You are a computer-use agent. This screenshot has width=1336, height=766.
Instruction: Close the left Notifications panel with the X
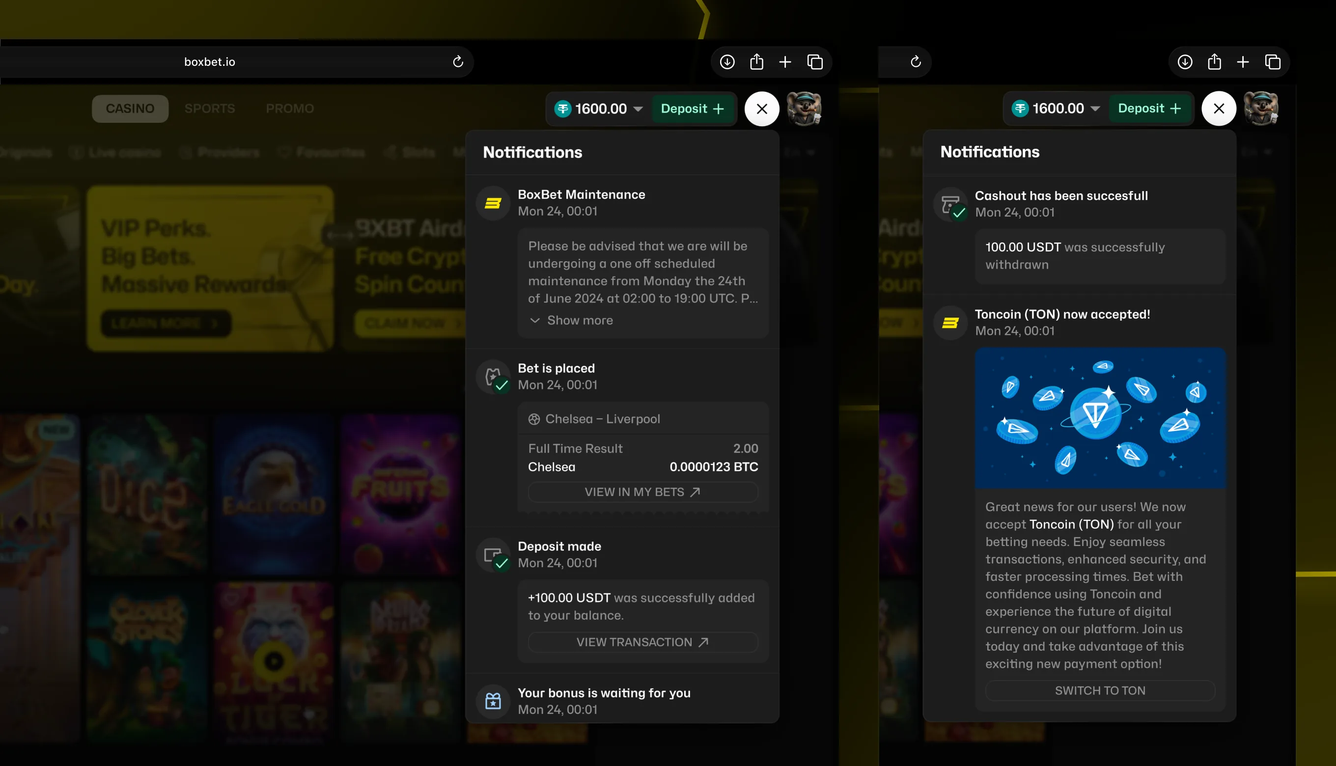[762, 109]
